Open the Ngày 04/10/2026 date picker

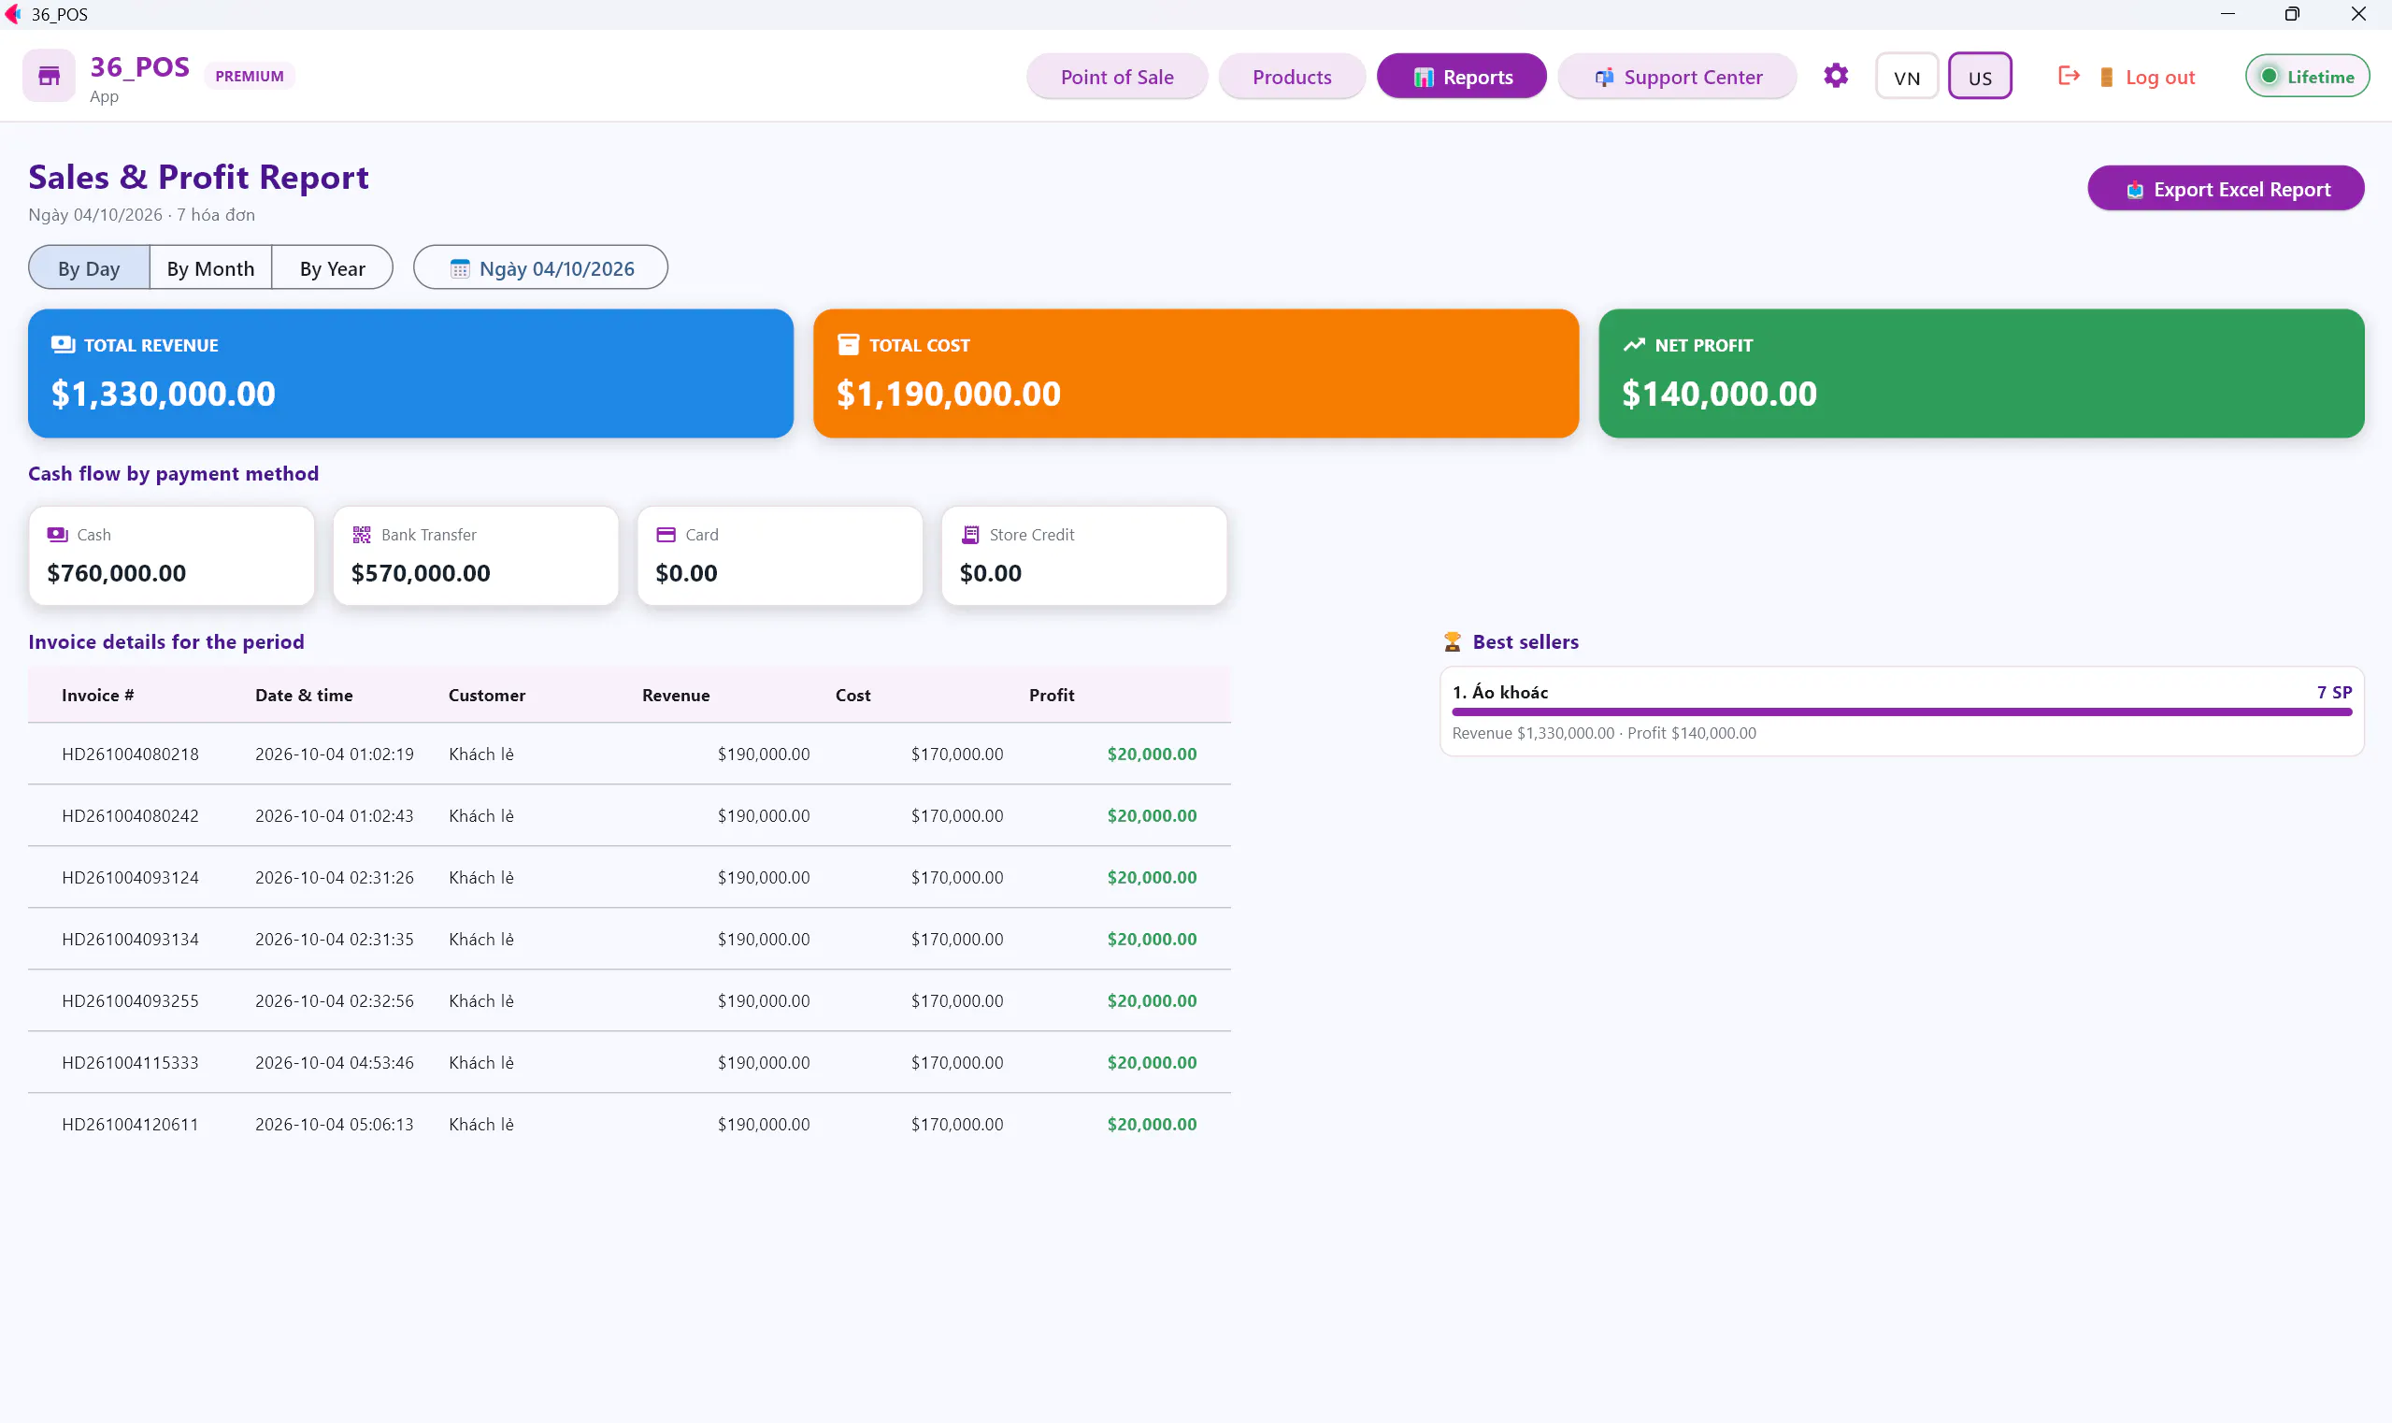click(540, 267)
